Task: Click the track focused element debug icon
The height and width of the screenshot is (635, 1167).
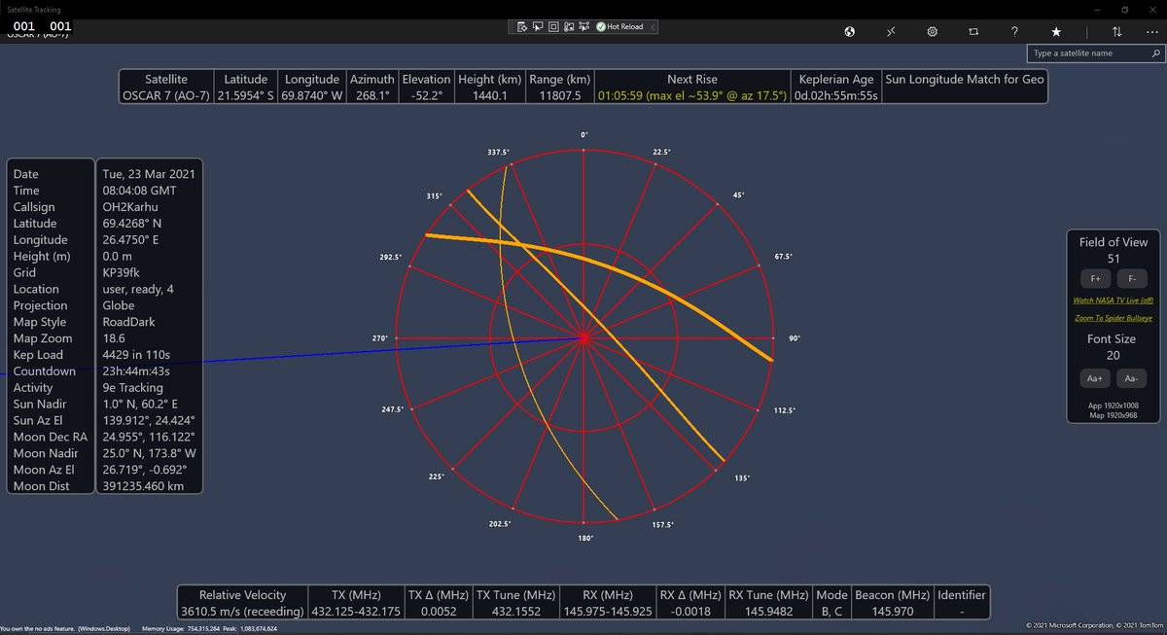Action: pos(569,27)
